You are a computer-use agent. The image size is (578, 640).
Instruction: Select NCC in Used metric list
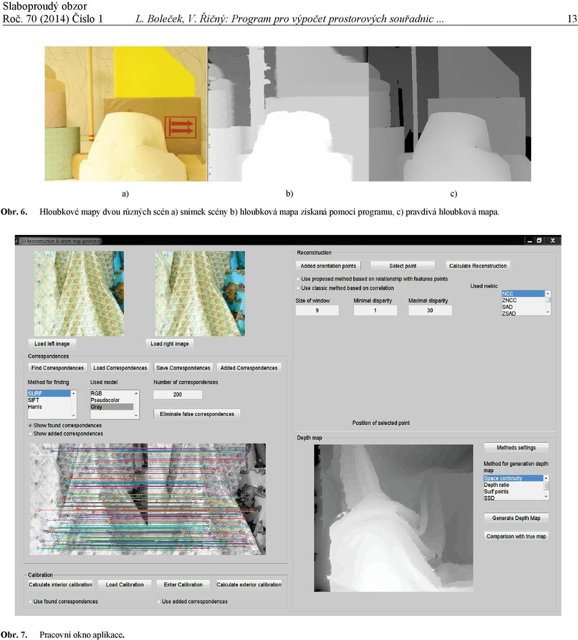(523, 293)
